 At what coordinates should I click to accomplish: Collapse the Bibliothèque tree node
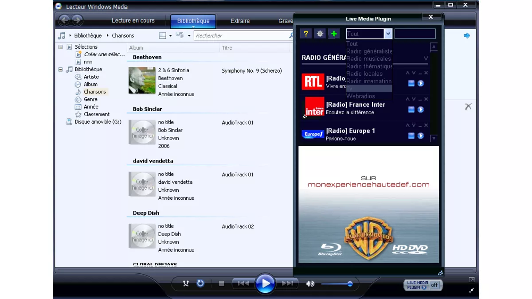(x=61, y=70)
